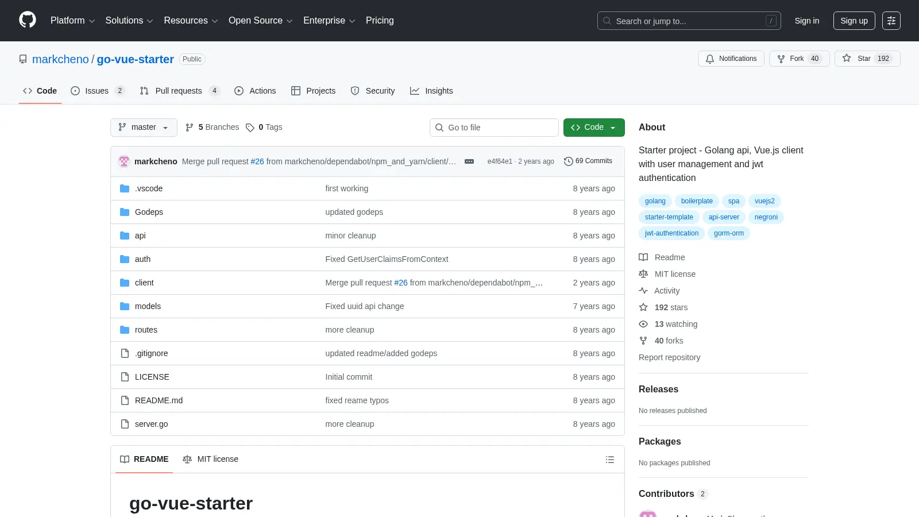Open MIT license link in About sidebar
This screenshot has width=919, height=517.
coord(667,274)
